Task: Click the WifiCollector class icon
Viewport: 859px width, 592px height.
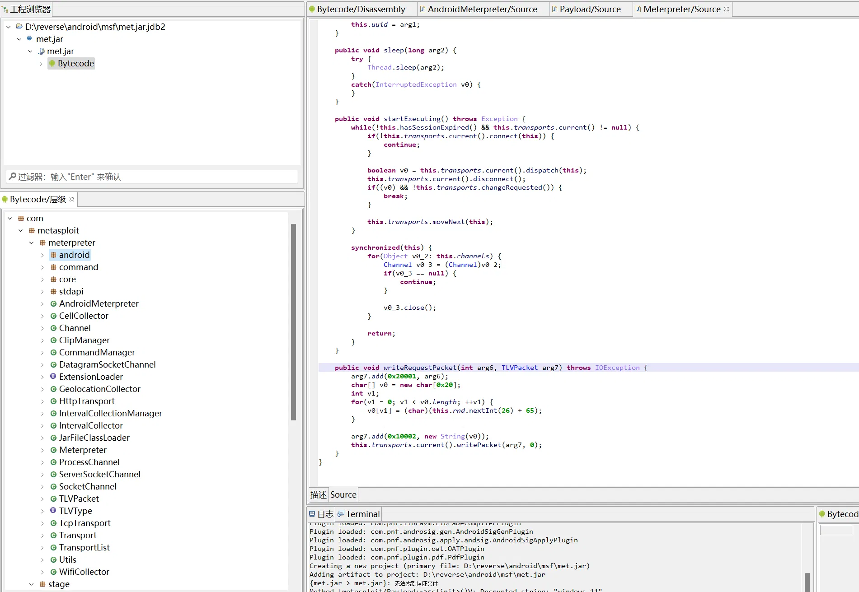Action: tap(53, 572)
